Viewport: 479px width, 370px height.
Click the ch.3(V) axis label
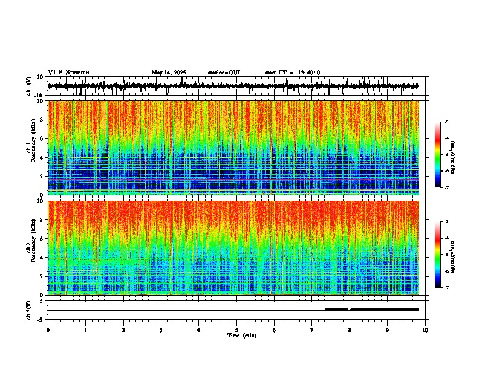click(29, 310)
